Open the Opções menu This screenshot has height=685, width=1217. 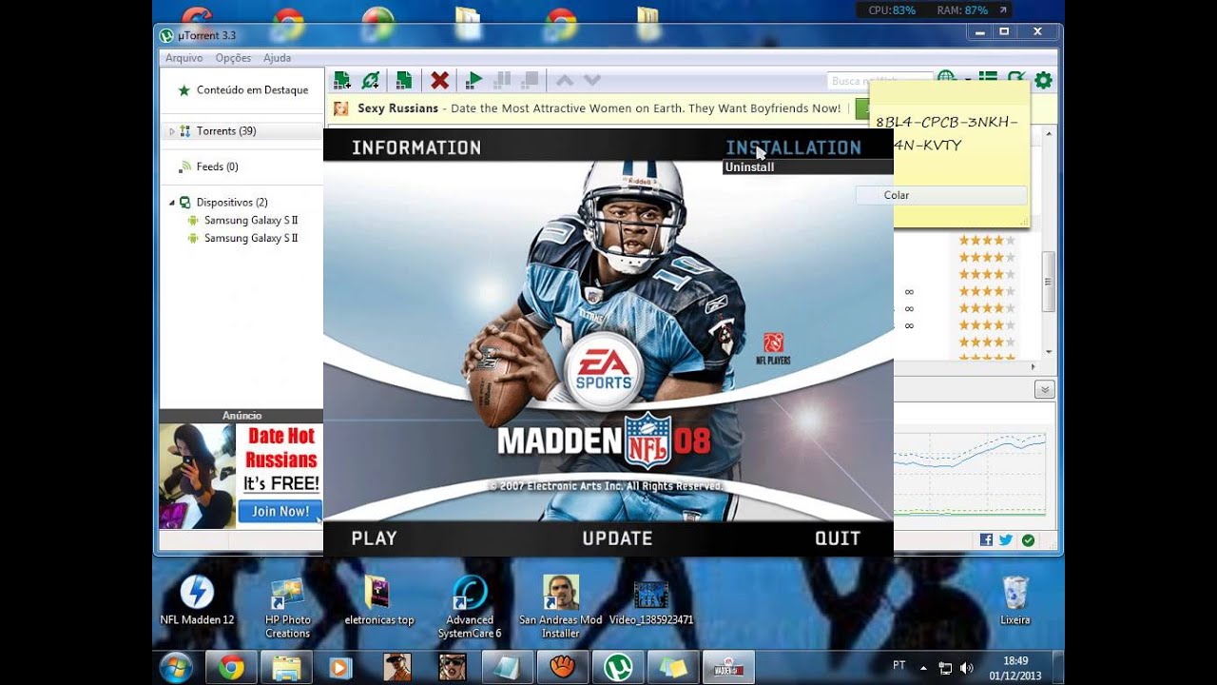[x=233, y=58]
